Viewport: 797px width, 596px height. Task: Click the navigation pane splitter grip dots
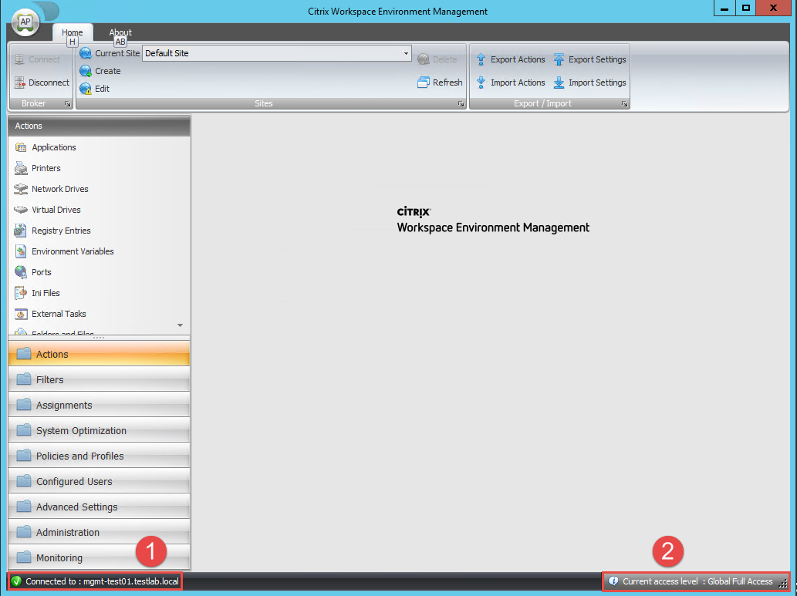pyautogui.click(x=99, y=338)
